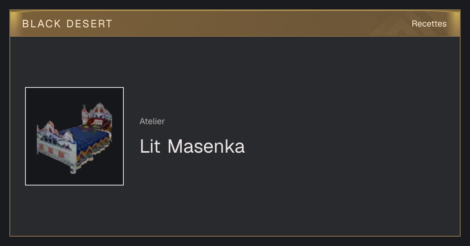Click the Masenka bed item icon

(x=74, y=136)
